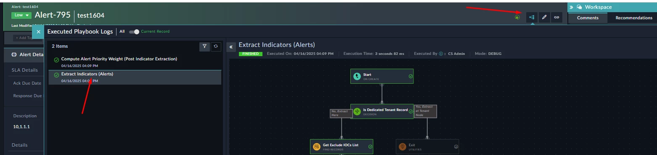This screenshot has width=657, height=155.
Task: Click the '2 Items' count label
Action: point(60,46)
